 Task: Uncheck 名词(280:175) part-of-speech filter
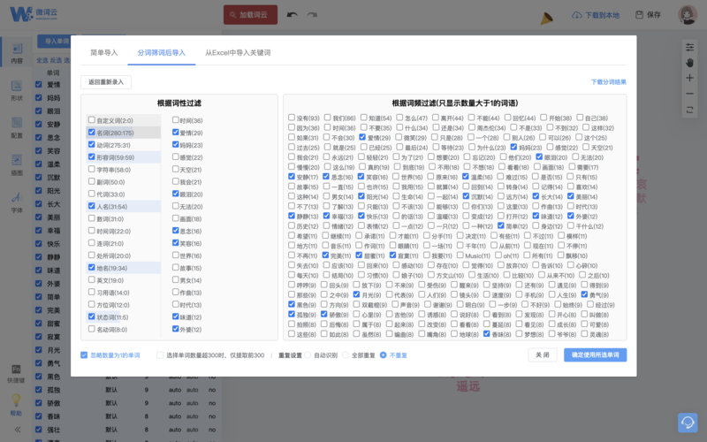(92, 132)
